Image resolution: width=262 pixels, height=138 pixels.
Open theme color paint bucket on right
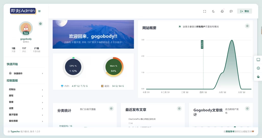(258, 77)
